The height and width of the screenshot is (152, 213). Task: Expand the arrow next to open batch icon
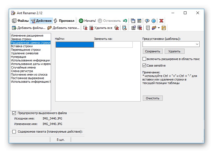159,28
